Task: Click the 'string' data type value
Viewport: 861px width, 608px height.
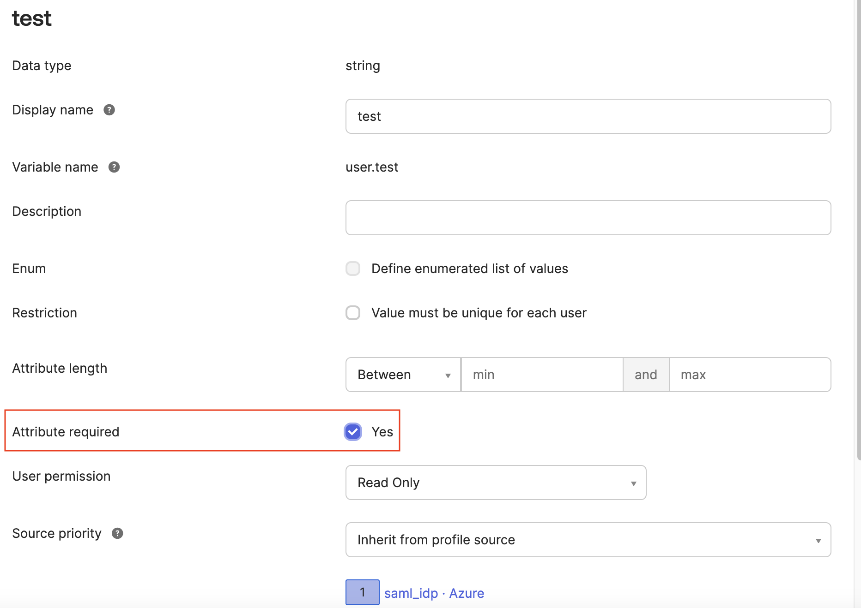Action: (363, 66)
